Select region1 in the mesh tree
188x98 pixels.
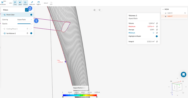click(170, 13)
